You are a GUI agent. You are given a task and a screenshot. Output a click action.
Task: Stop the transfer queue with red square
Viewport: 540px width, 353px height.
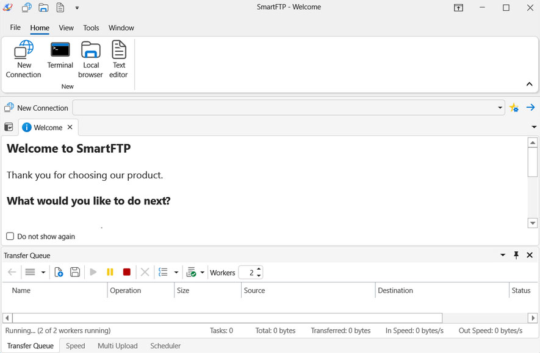pyautogui.click(x=127, y=272)
